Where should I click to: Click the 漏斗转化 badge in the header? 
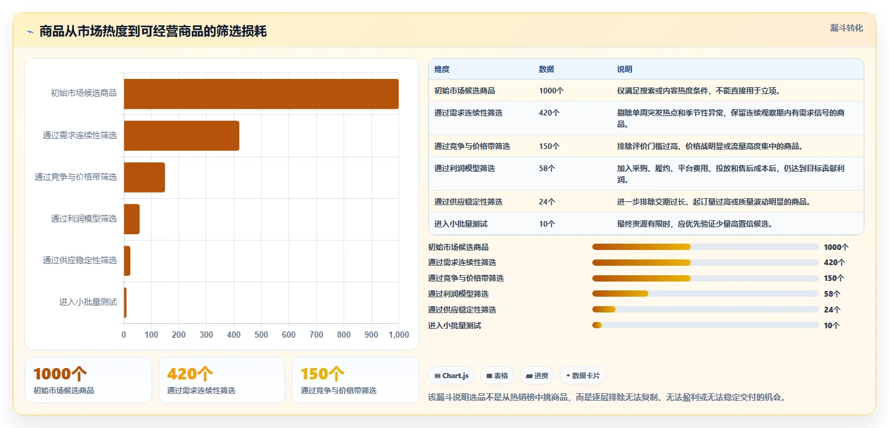click(846, 28)
